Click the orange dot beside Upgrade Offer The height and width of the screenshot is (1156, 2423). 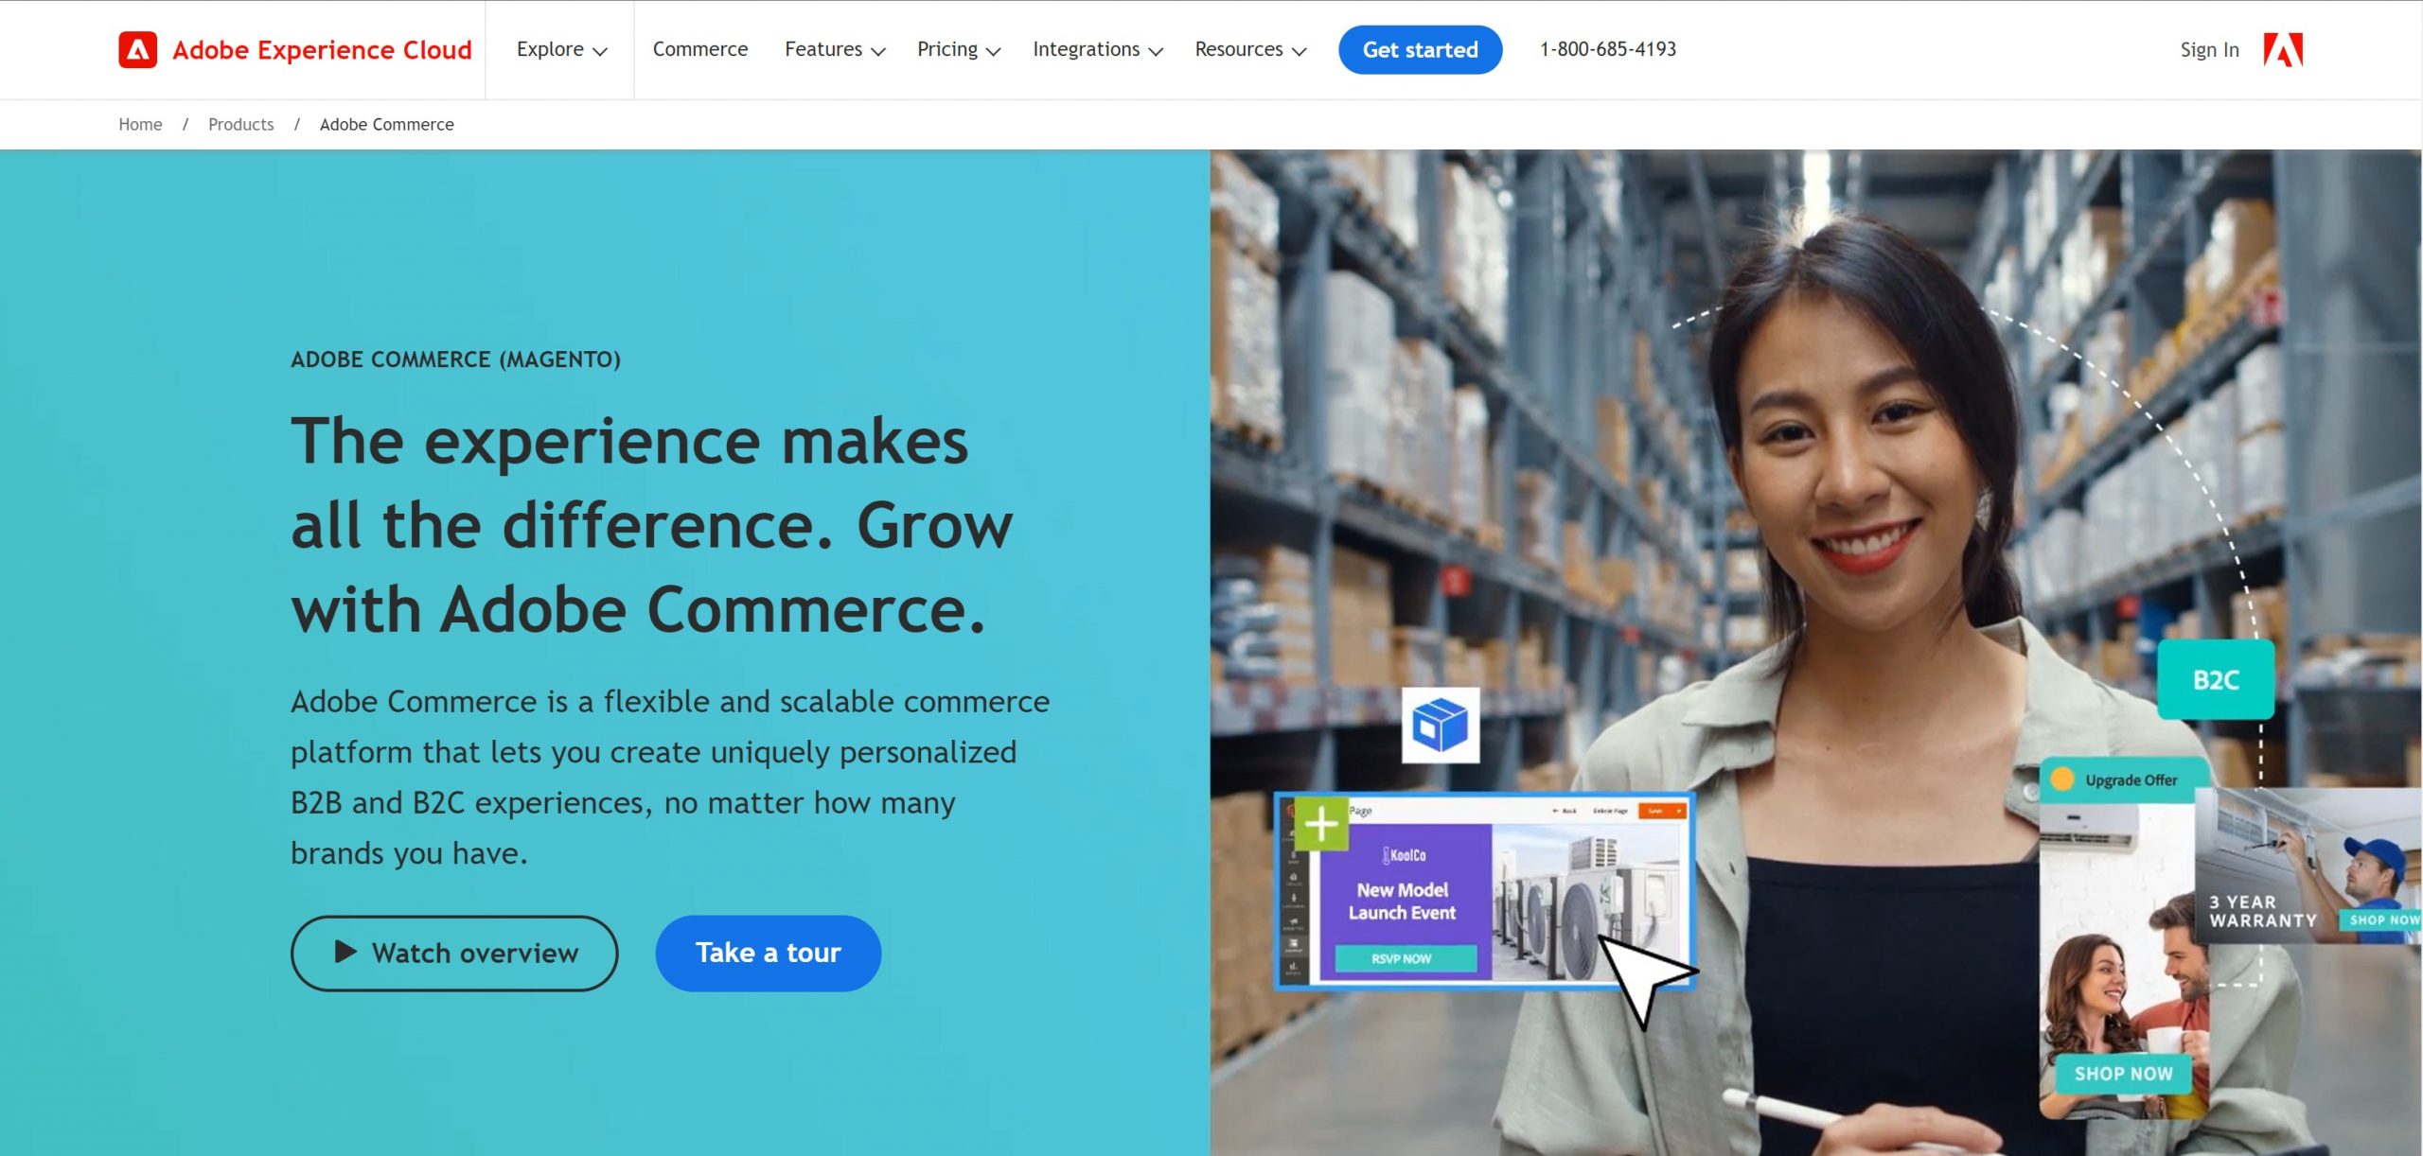point(2061,779)
